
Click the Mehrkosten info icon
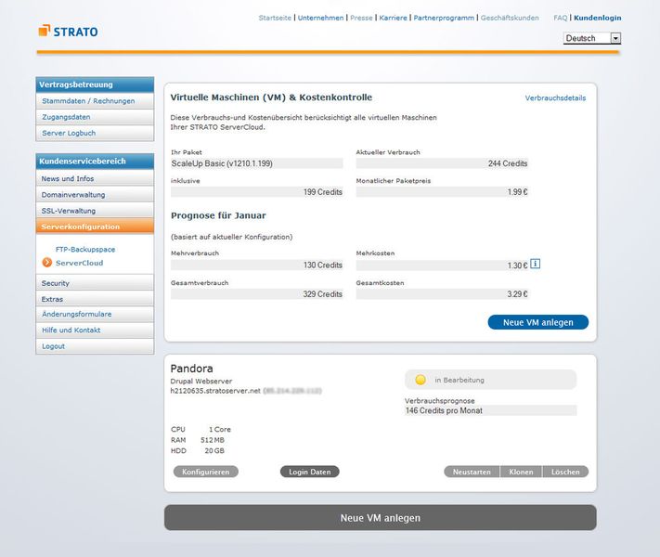[x=535, y=264]
